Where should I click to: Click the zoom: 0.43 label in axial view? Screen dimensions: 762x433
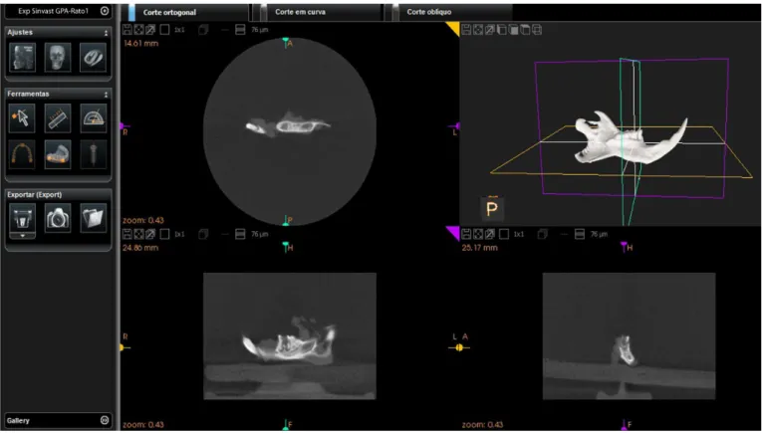point(143,220)
